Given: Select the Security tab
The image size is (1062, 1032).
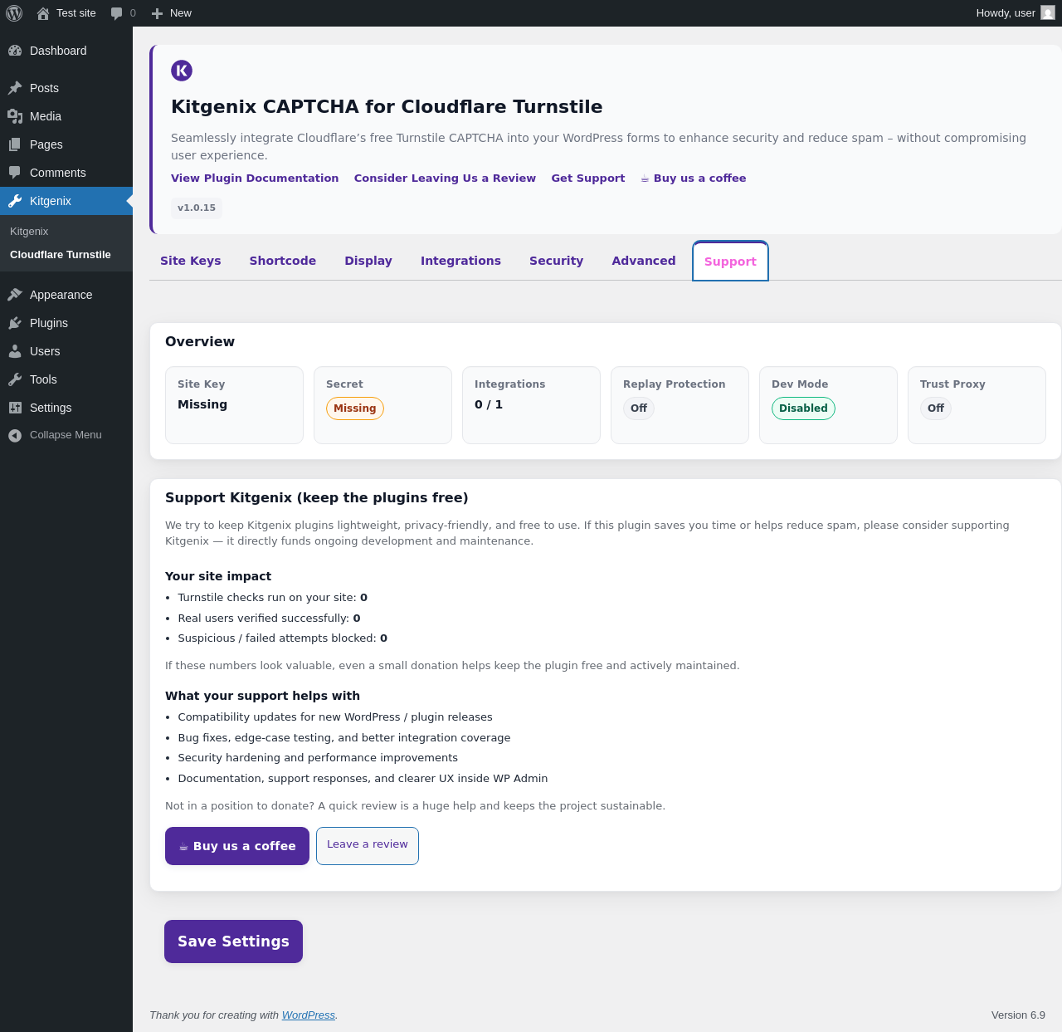Looking at the screenshot, I should 556,261.
